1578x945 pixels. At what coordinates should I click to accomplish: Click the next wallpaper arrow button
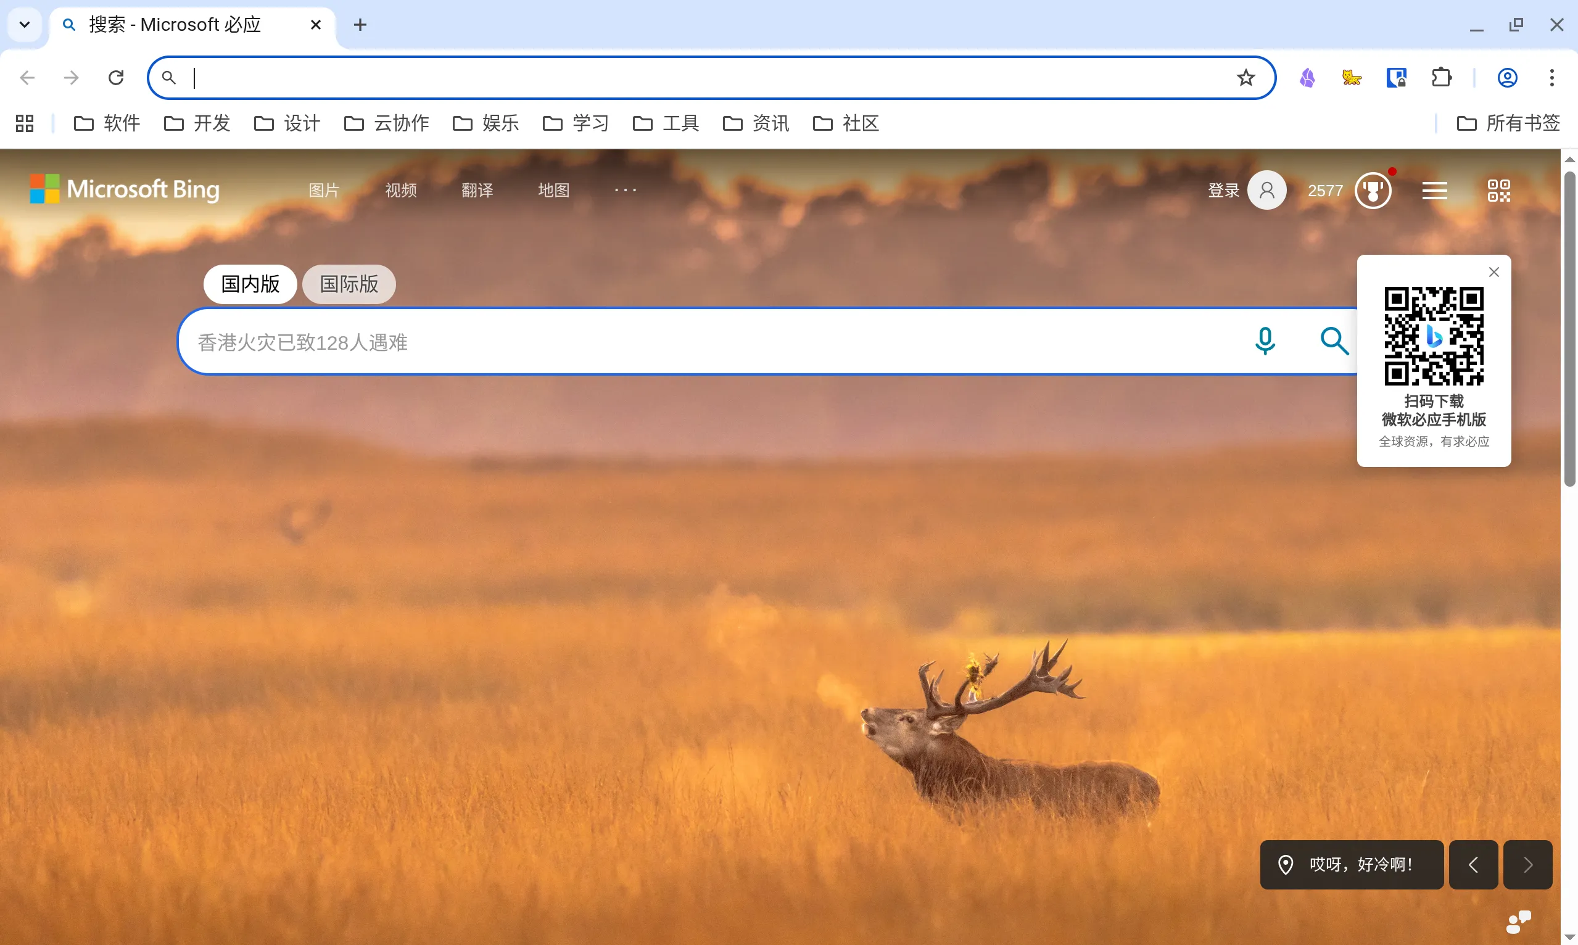click(x=1527, y=864)
